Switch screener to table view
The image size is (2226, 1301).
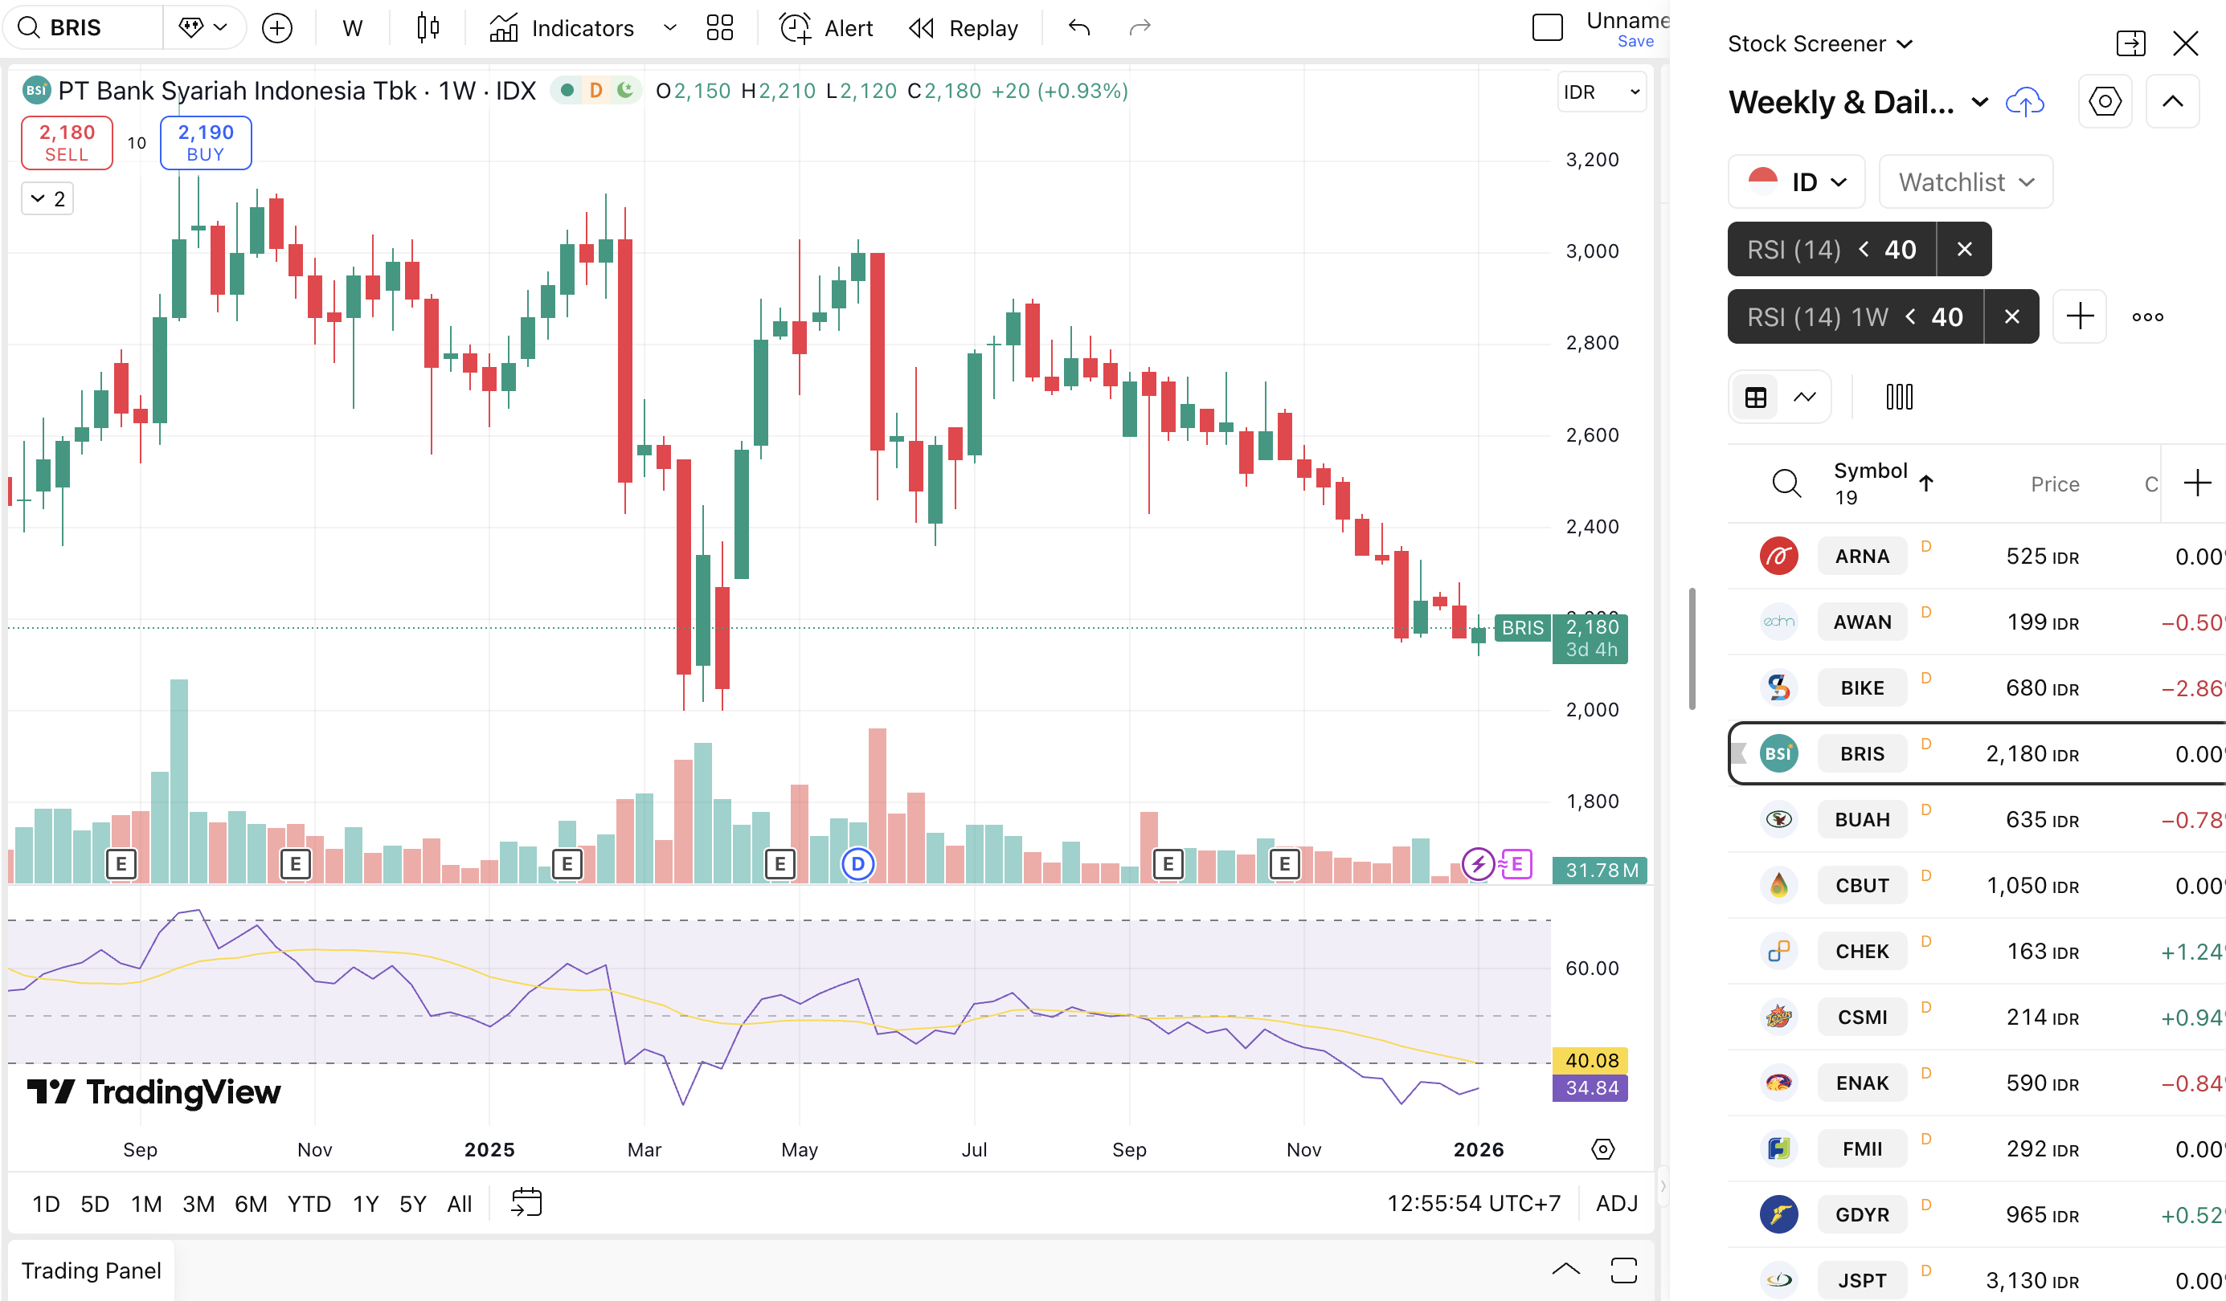pos(1756,398)
